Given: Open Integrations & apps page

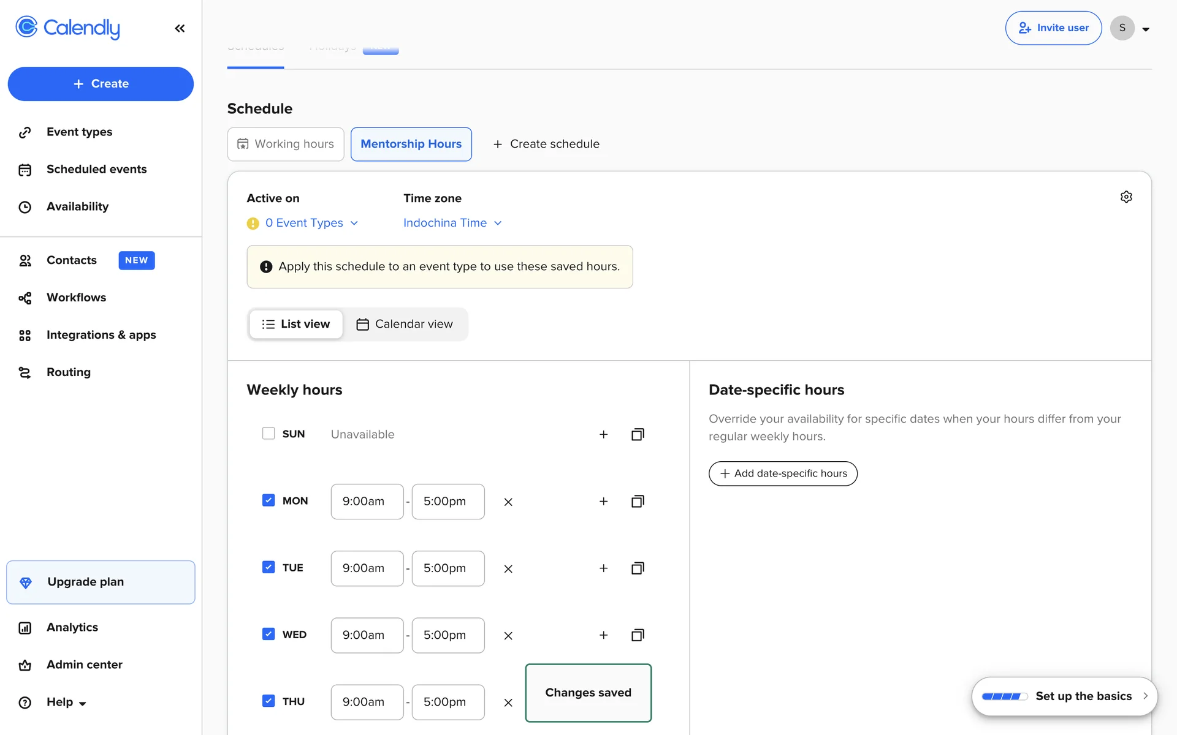Looking at the screenshot, I should coord(101,335).
